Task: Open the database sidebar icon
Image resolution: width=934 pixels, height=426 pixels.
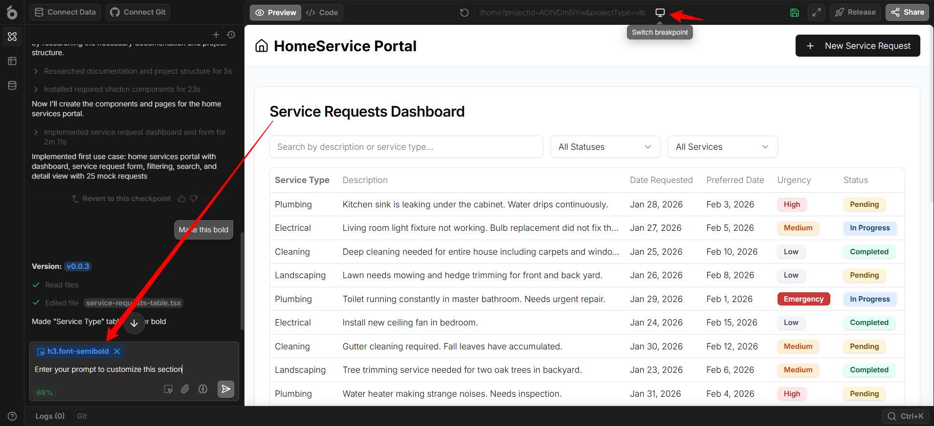Action: point(12,85)
